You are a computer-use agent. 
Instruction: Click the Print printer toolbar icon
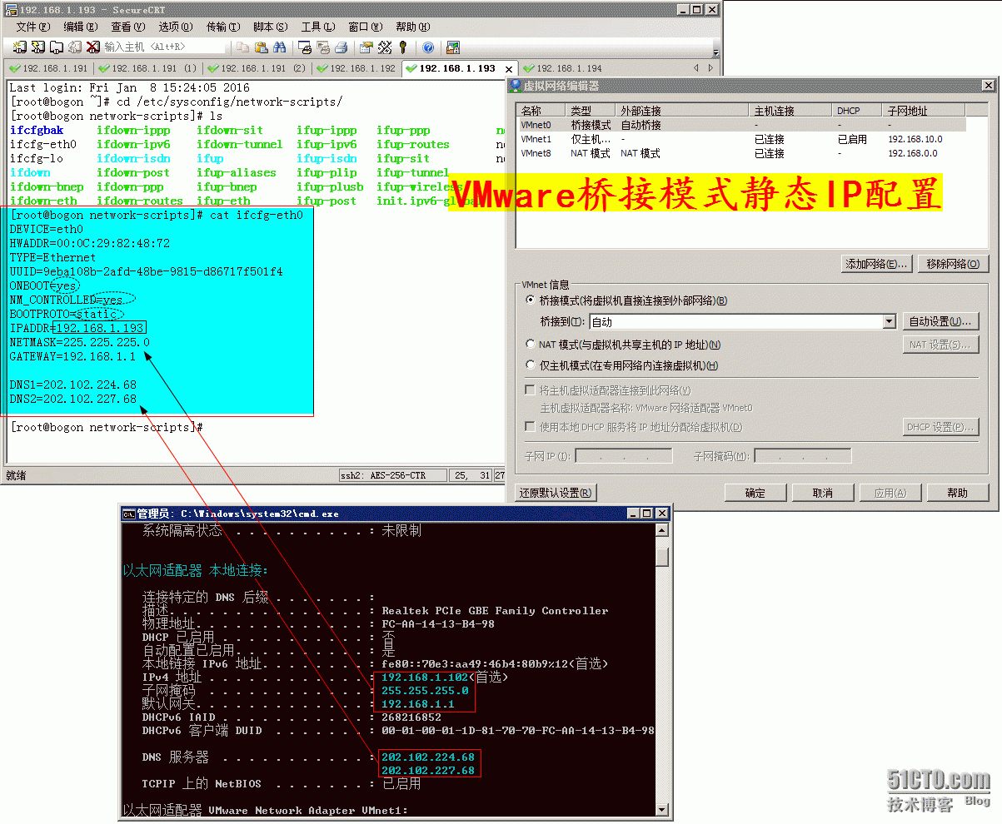tap(341, 47)
